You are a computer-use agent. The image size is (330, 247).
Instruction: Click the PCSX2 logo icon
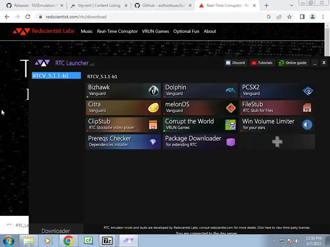coord(308,91)
